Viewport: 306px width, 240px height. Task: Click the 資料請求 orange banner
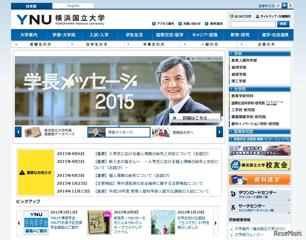point(259,179)
